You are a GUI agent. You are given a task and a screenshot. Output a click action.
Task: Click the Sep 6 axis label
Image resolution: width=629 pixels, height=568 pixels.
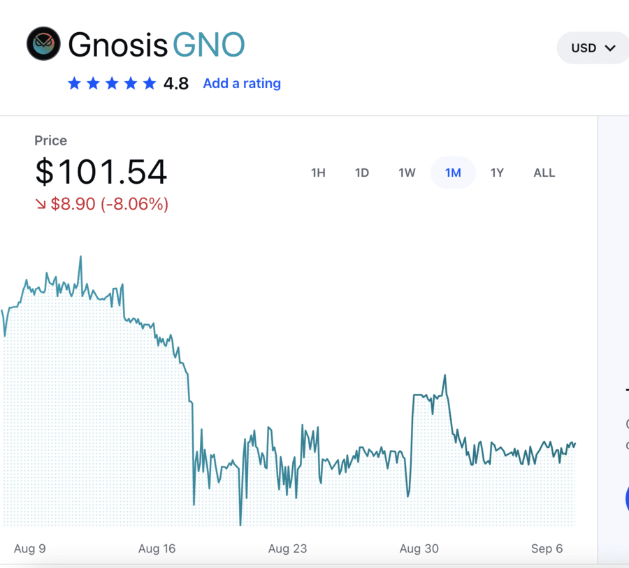547,548
